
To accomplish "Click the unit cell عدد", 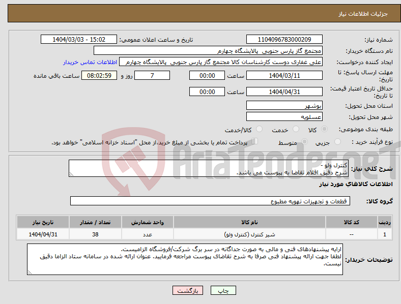I will [x=148, y=234].
